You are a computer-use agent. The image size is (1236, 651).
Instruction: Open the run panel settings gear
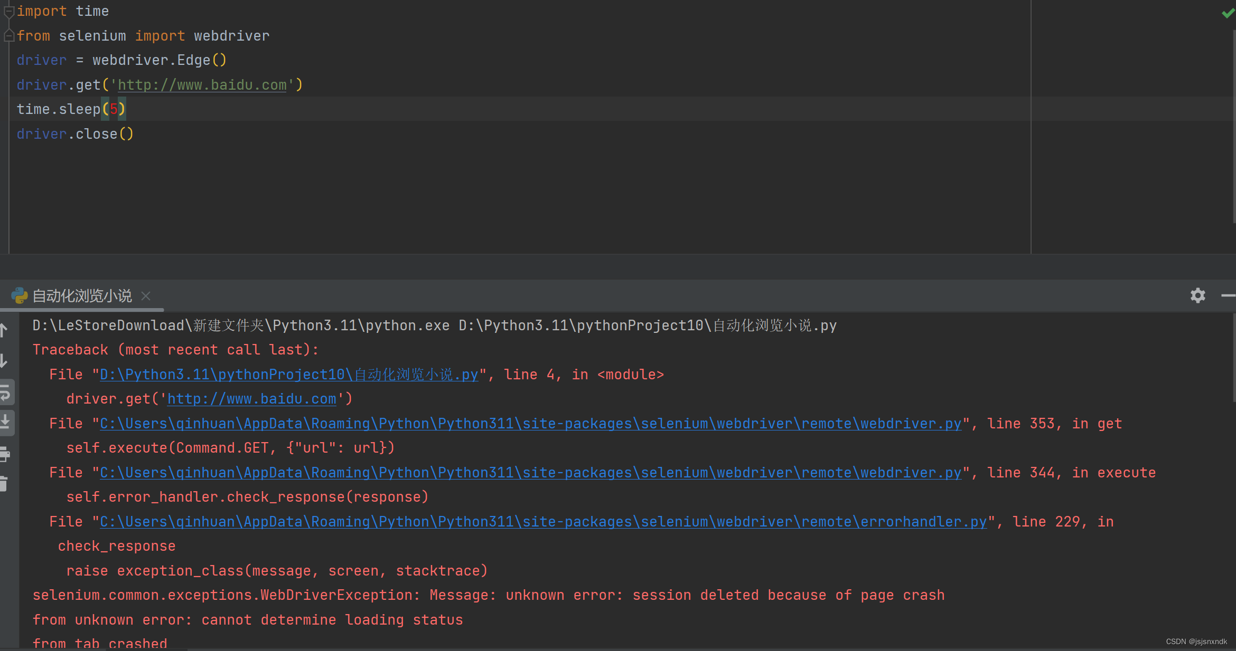pos(1197,295)
